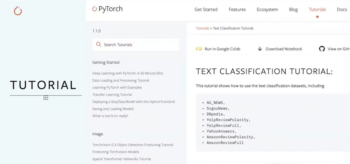The height and width of the screenshot is (164, 350).
Task: Open the Get Started menu
Action: pos(206,9)
